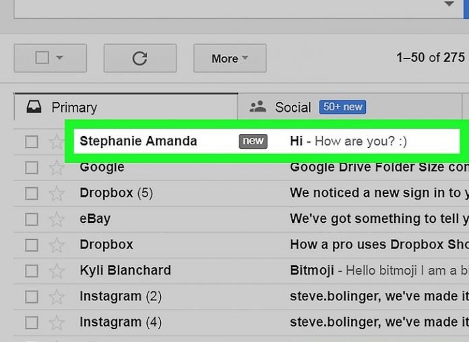This screenshot has width=469, height=342.
Task: Star the Dropbox (5) conversation
Action: point(57,194)
